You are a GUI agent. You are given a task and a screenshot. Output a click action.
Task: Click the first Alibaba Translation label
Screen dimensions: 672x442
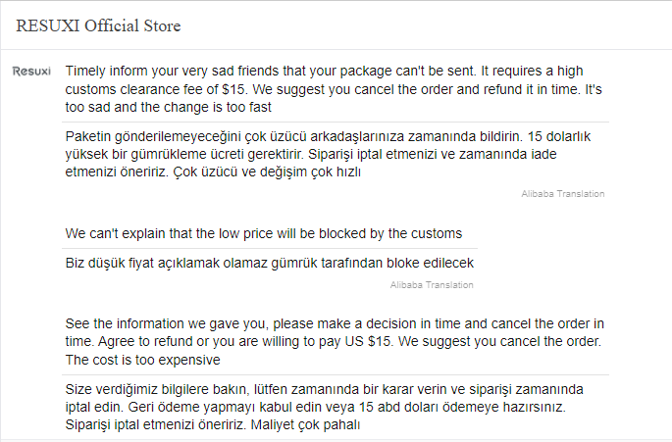point(563,194)
